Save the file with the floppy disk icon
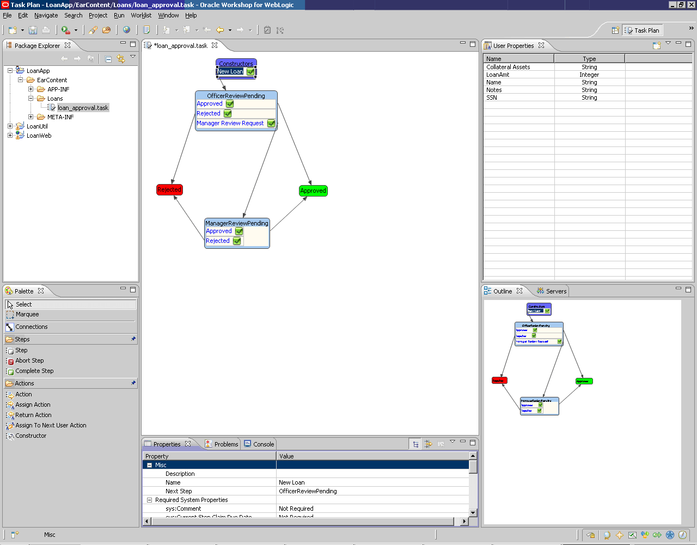 tap(33, 30)
